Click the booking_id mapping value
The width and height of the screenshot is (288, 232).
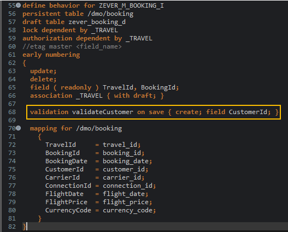[122, 153]
